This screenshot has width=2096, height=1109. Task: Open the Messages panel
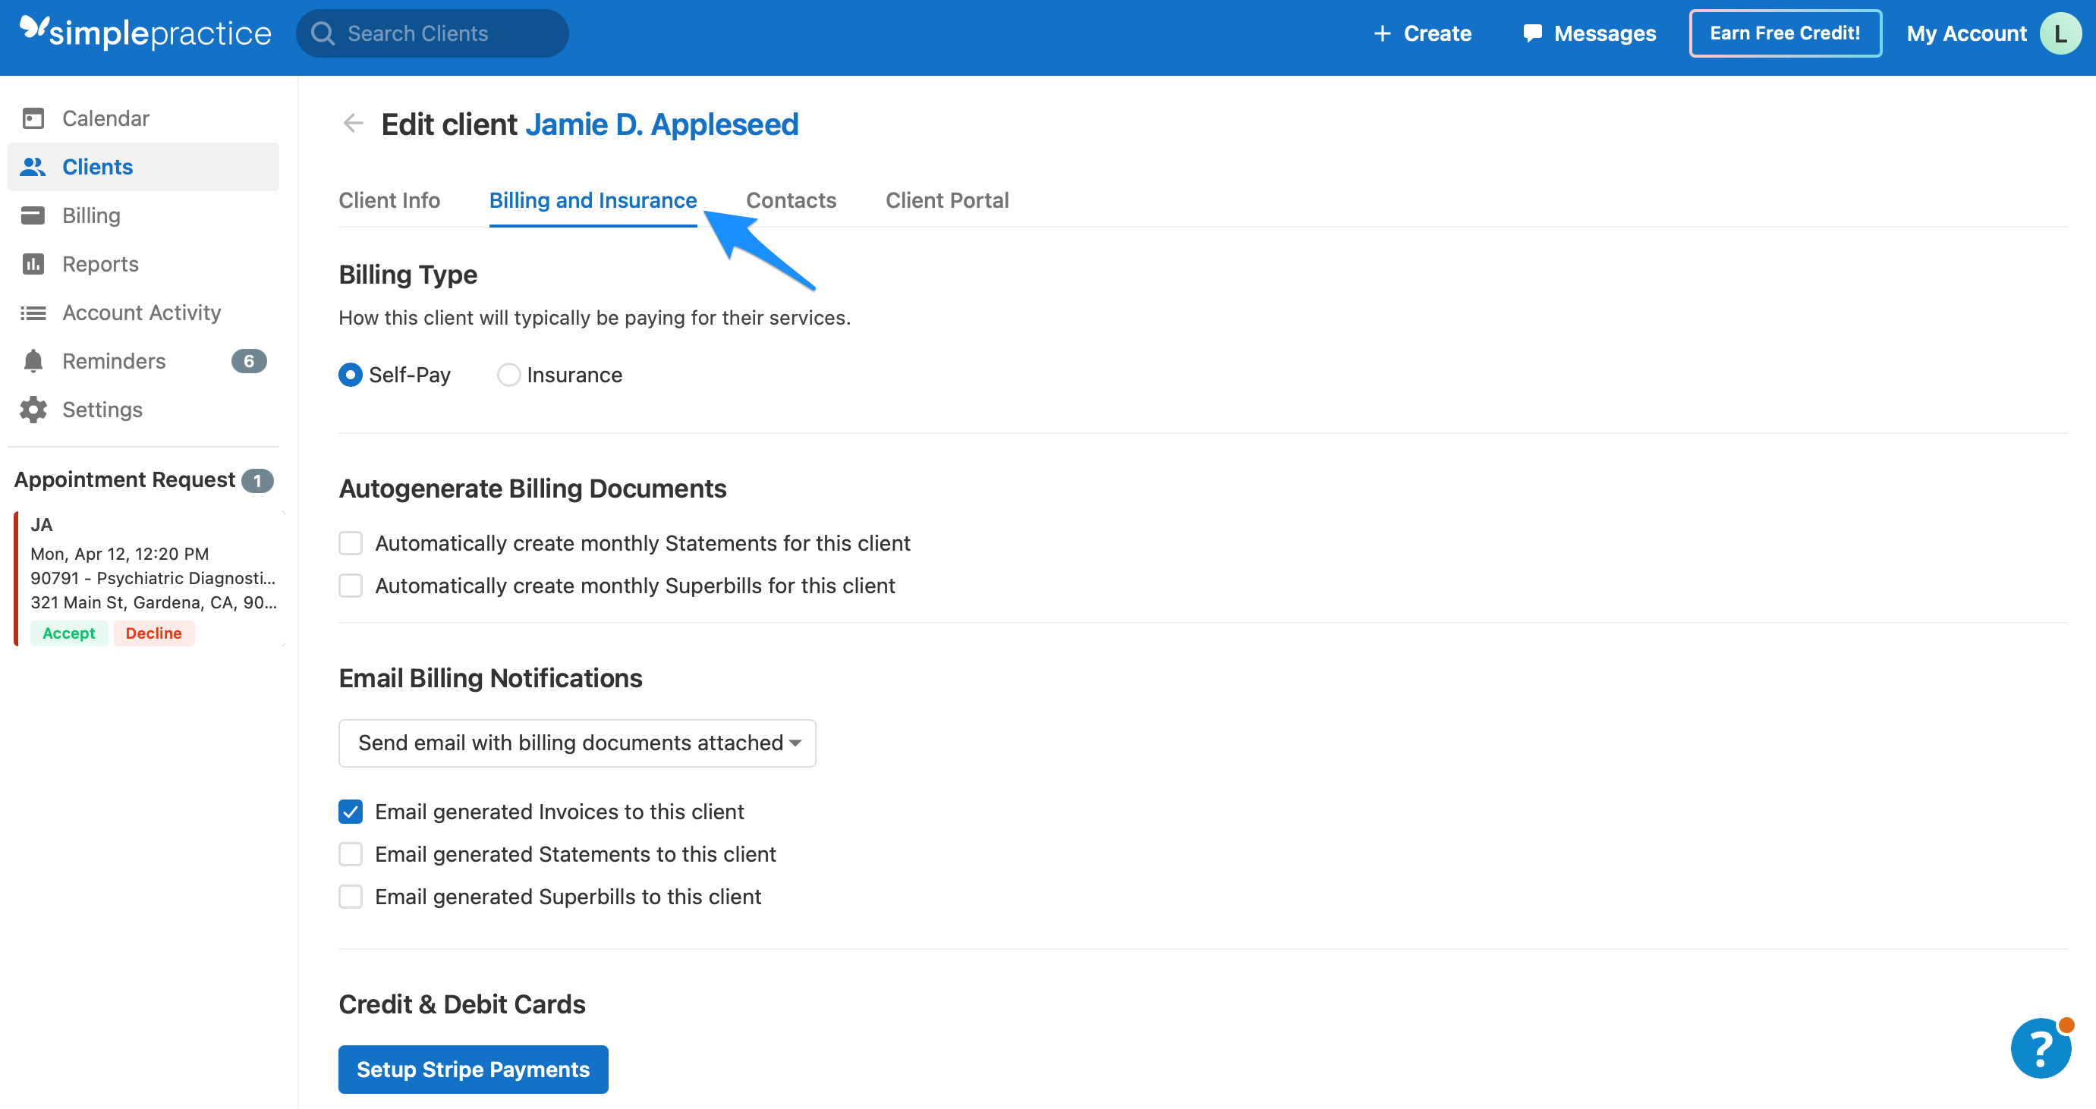pos(1588,33)
